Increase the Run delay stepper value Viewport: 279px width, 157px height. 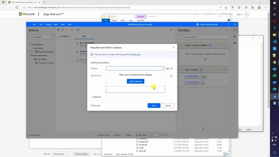pyautogui.click(x=159, y=134)
